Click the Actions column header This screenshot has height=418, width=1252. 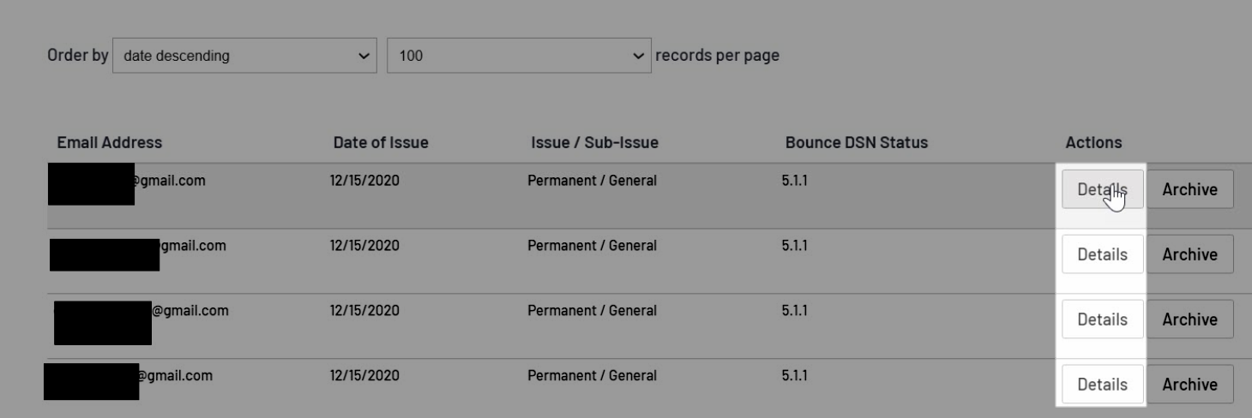click(x=1093, y=143)
